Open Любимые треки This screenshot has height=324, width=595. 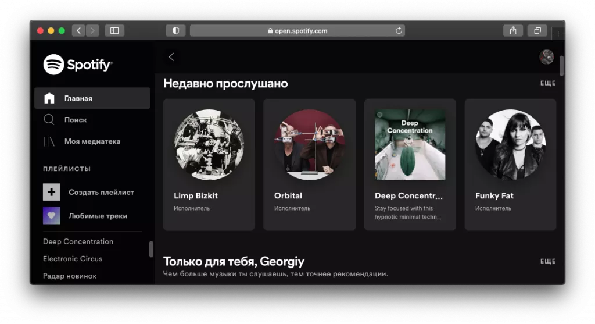pyautogui.click(x=98, y=216)
